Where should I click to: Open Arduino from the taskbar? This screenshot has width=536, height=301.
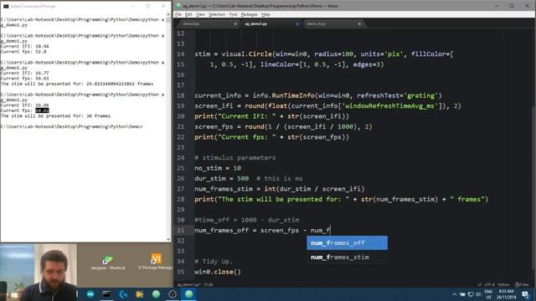(90, 294)
